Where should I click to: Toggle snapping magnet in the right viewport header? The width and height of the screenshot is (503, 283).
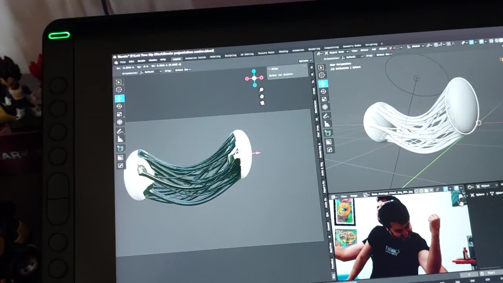click(428, 46)
